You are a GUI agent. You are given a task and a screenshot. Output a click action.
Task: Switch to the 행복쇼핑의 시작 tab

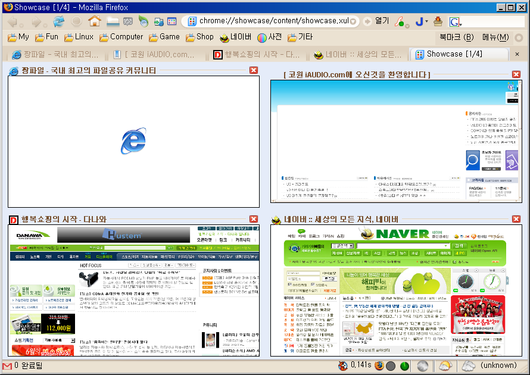pyautogui.click(x=257, y=54)
